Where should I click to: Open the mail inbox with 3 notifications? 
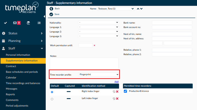click(x=17, y=23)
